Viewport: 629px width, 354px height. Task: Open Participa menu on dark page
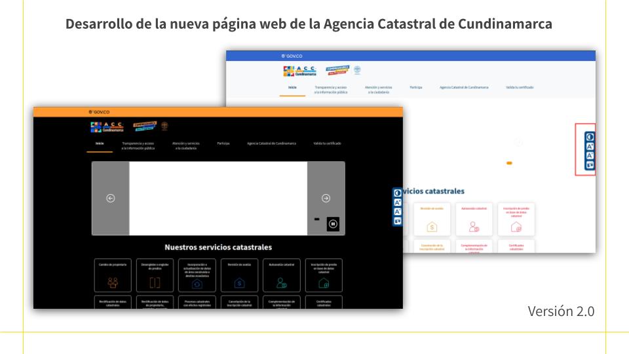coord(223,144)
